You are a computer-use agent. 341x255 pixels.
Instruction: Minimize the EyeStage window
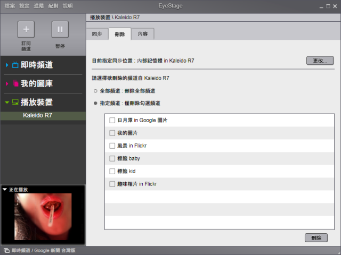pyautogui.click(x=321, y=6)
